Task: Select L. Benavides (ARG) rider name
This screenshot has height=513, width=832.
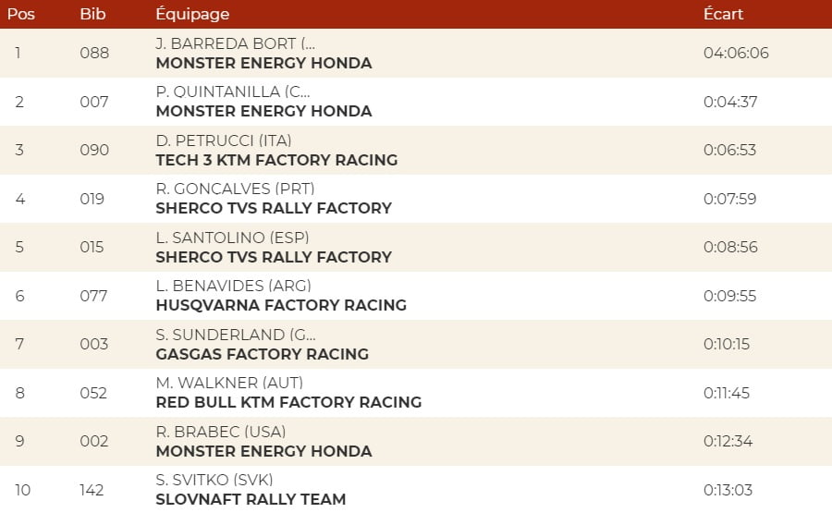Action: point(234,286)
